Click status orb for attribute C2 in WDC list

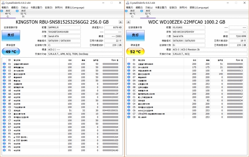pyautogui.click(x=129, y=100)
